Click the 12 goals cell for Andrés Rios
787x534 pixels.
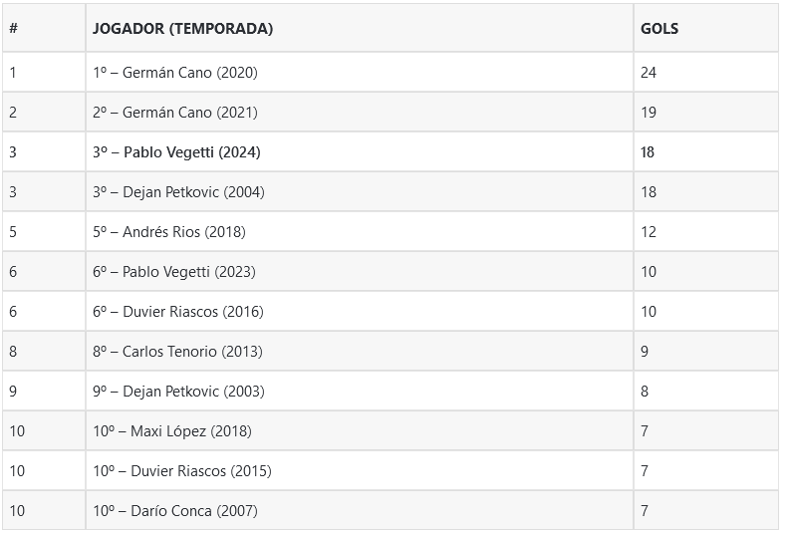[649, 232]
